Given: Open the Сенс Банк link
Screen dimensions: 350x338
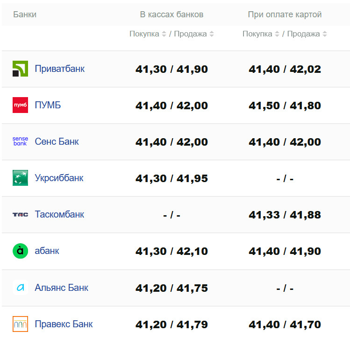Looking at the screenshot, I should [57, 141].
